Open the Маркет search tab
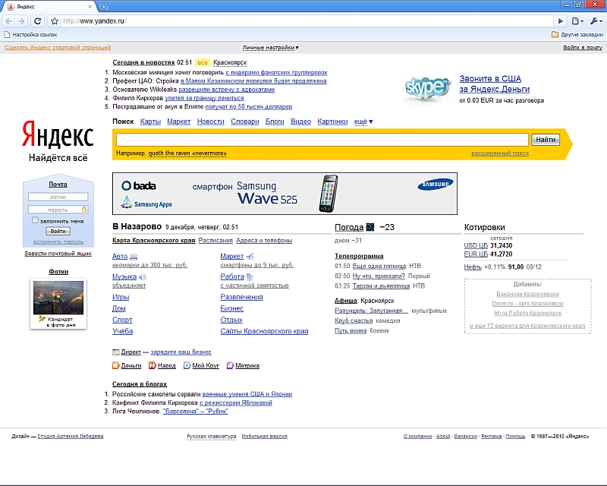 [179, 121]
